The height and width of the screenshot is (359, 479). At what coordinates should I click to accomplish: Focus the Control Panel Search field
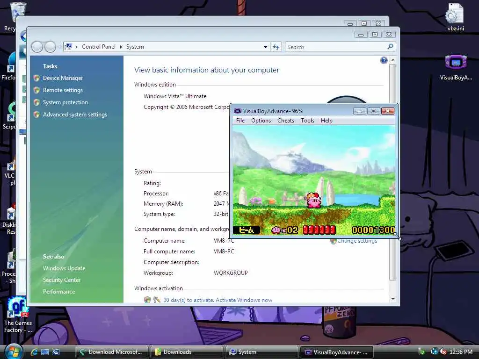click(336, 47)
